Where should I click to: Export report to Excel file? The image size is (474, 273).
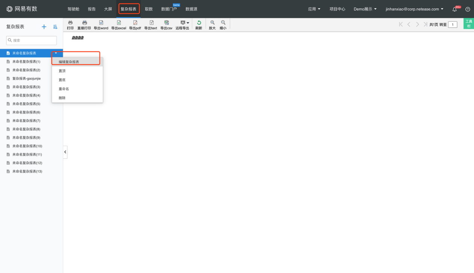point(118,25)
